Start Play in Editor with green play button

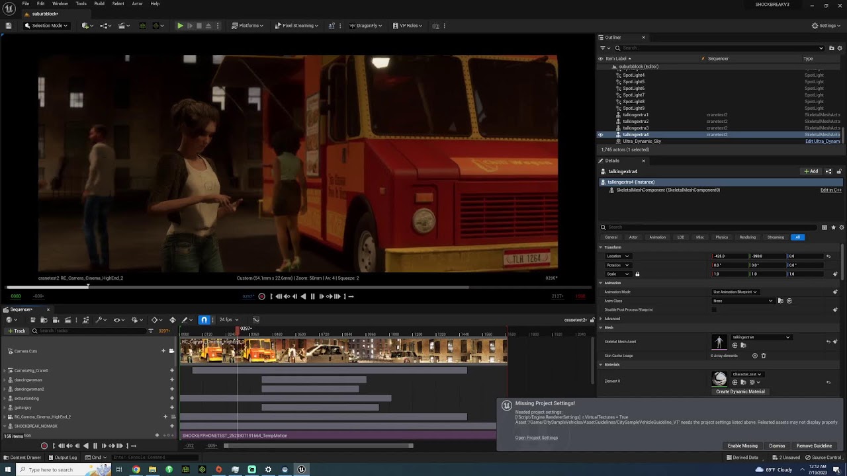coord(180,26)
